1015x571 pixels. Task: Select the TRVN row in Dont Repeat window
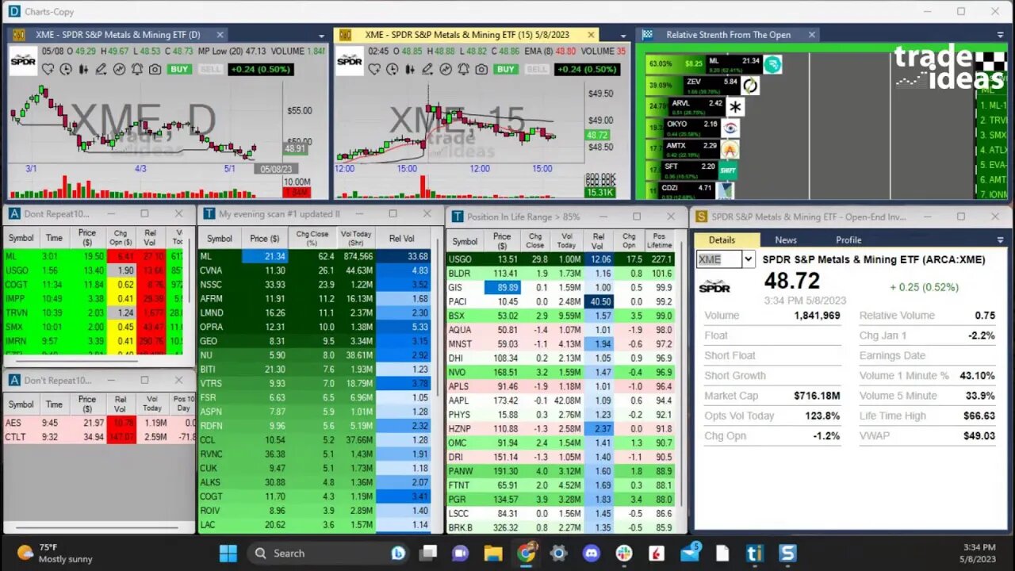[x=94, y=313]
